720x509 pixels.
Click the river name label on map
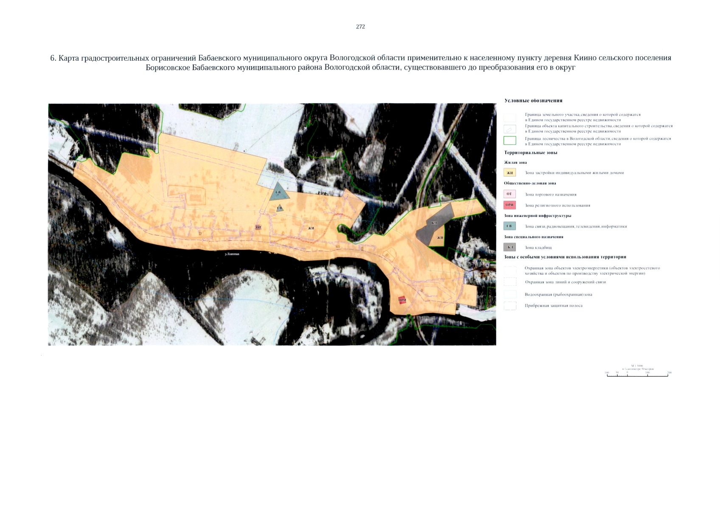[232, 254]
